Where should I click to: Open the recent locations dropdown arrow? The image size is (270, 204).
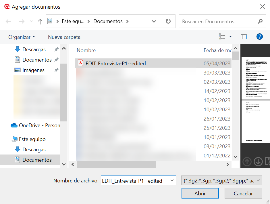(31, 22)
